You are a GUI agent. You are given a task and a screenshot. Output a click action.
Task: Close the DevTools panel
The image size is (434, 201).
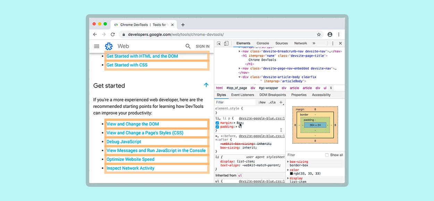pos(340,43)
